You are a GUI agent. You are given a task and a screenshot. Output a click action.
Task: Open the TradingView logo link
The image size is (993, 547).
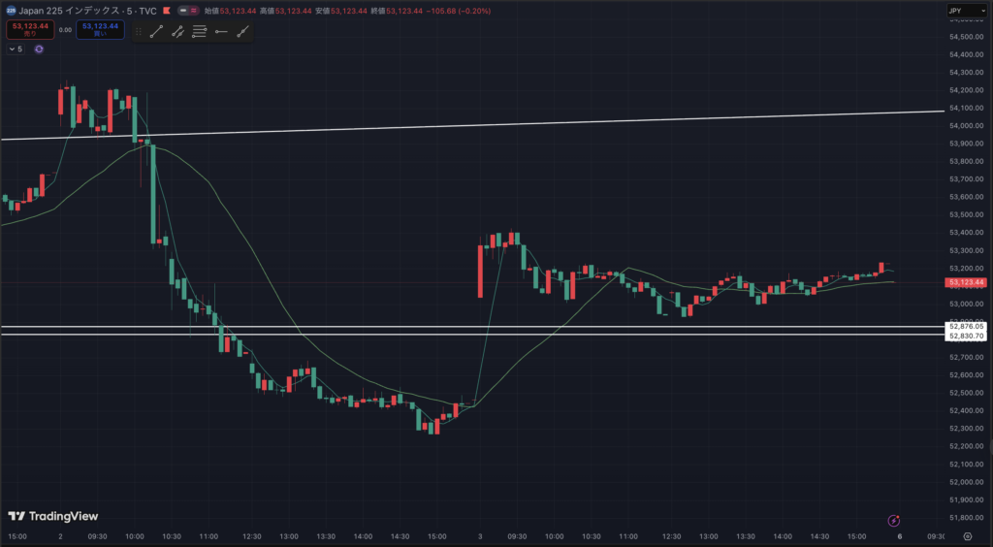pyautogui.click(x=52, y=517)
